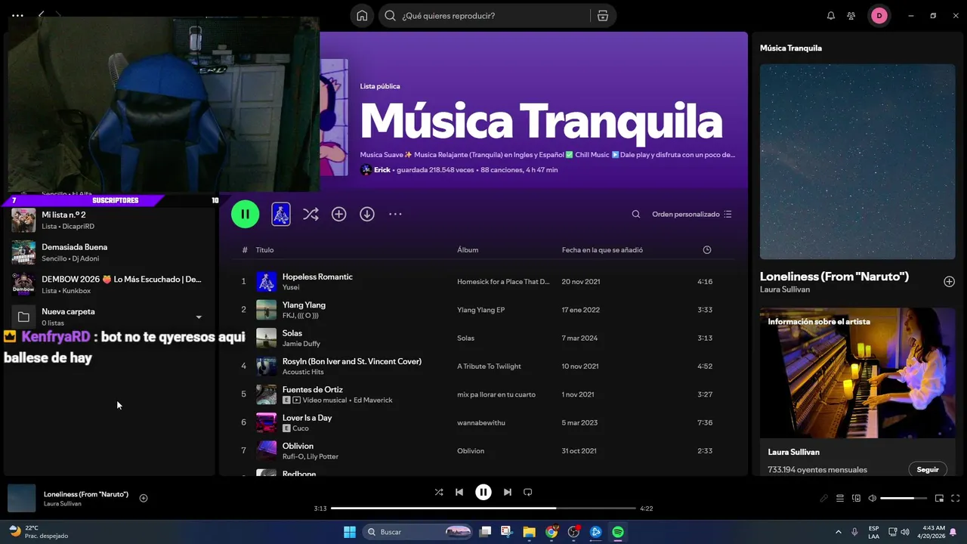Open the artist Jamie Duffy
The image size is (967, 544).
(x=301, y=344)
